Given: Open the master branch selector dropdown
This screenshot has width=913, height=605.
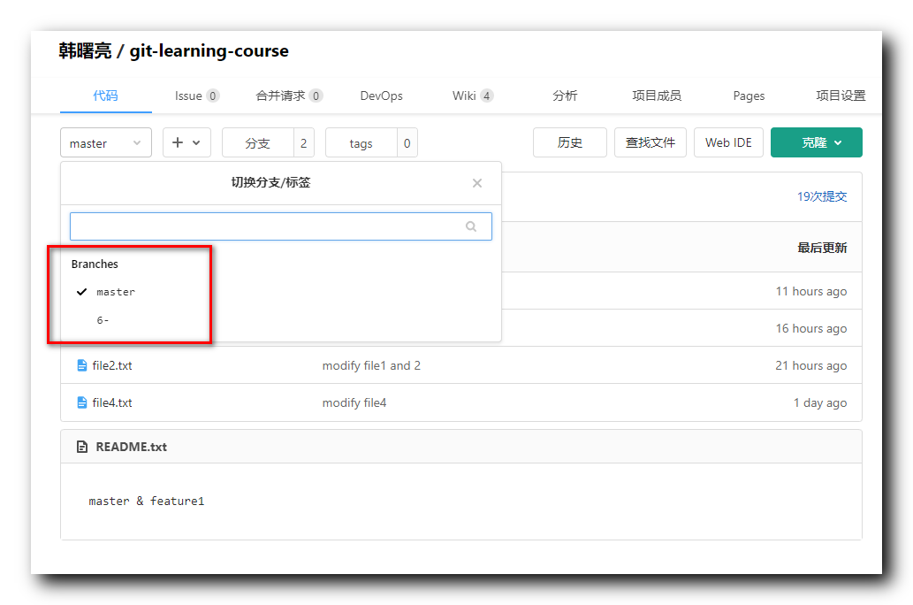Looking at the screenshot, I should [105, 142].
